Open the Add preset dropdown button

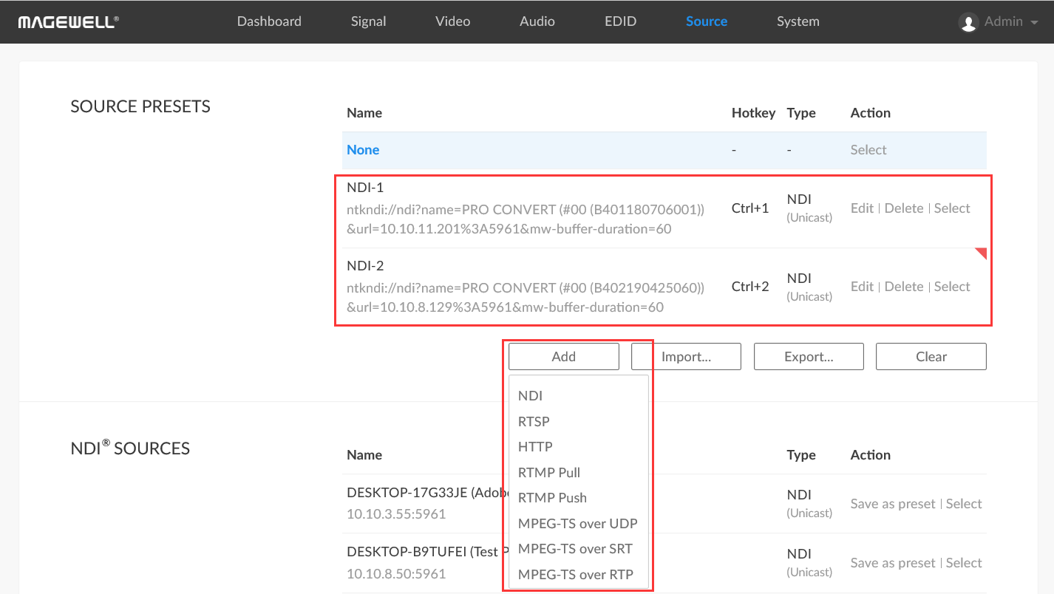(563, 356)
